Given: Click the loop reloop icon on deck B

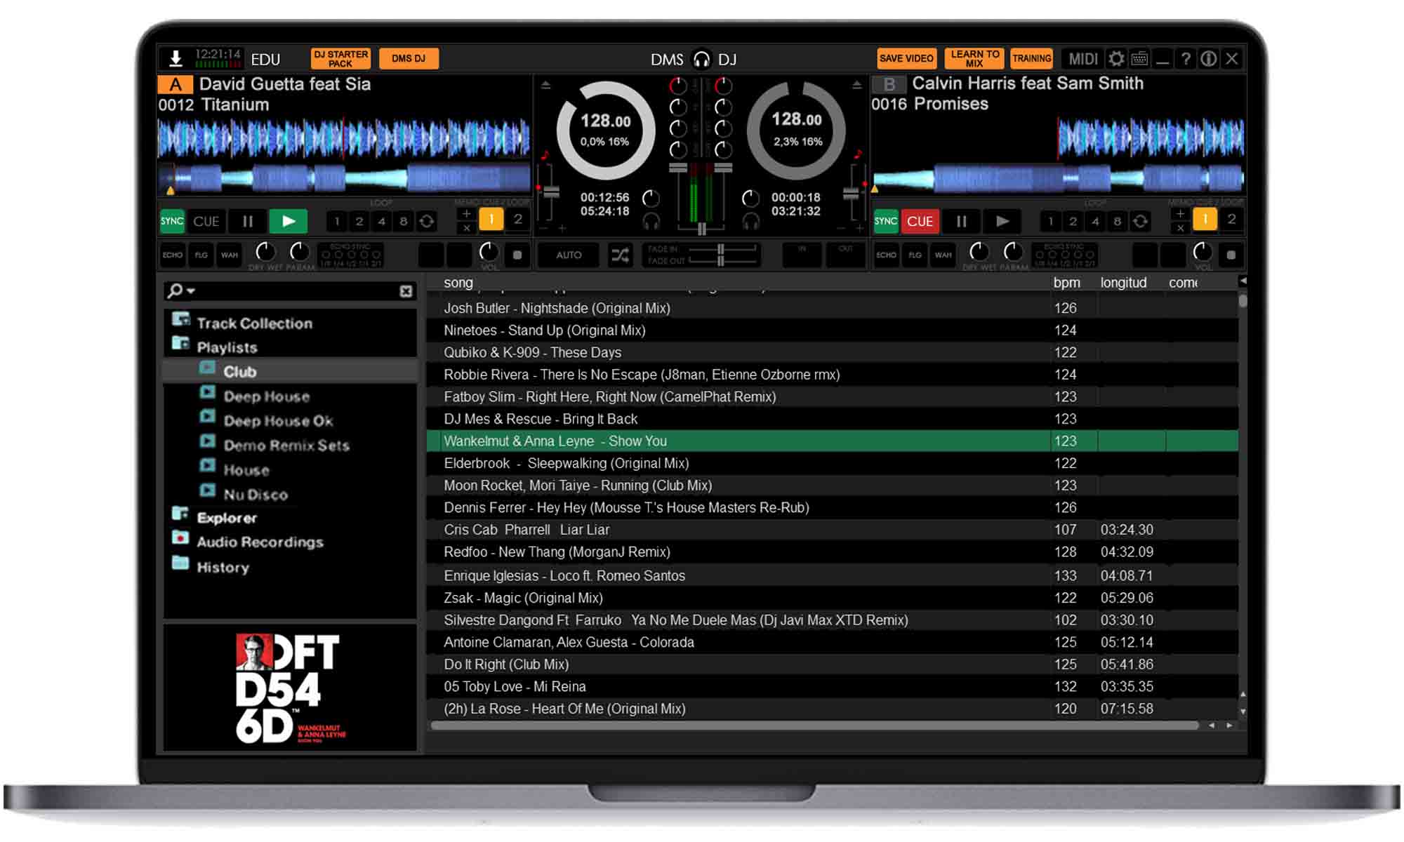Looking at the screenshot, I should click(x=1141, y=221).
